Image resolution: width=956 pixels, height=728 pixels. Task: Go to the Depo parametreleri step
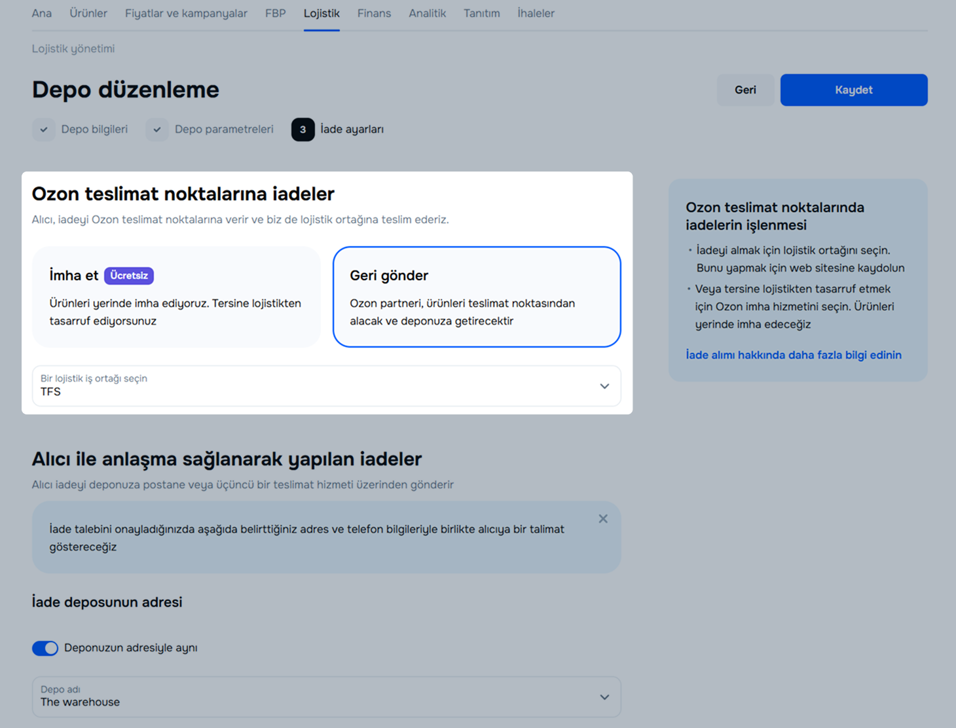[224, 130]
